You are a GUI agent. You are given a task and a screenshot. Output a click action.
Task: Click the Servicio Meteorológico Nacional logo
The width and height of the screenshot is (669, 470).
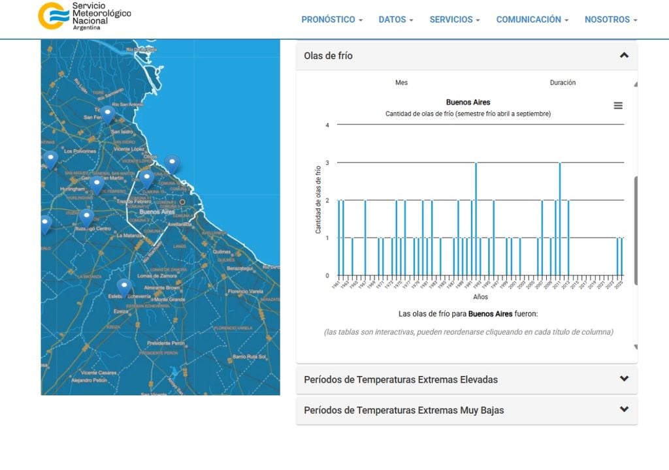pyautogui.click(x=84, y=16)
